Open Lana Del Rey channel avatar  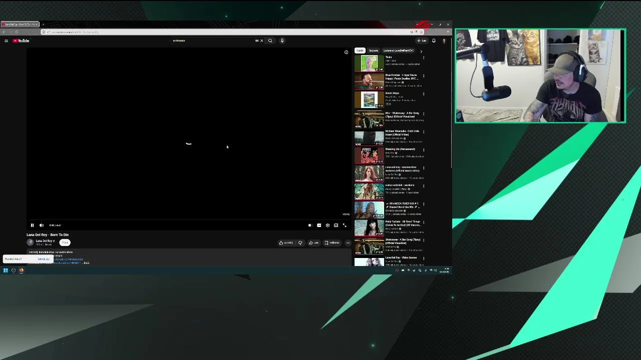click(30, 242)
